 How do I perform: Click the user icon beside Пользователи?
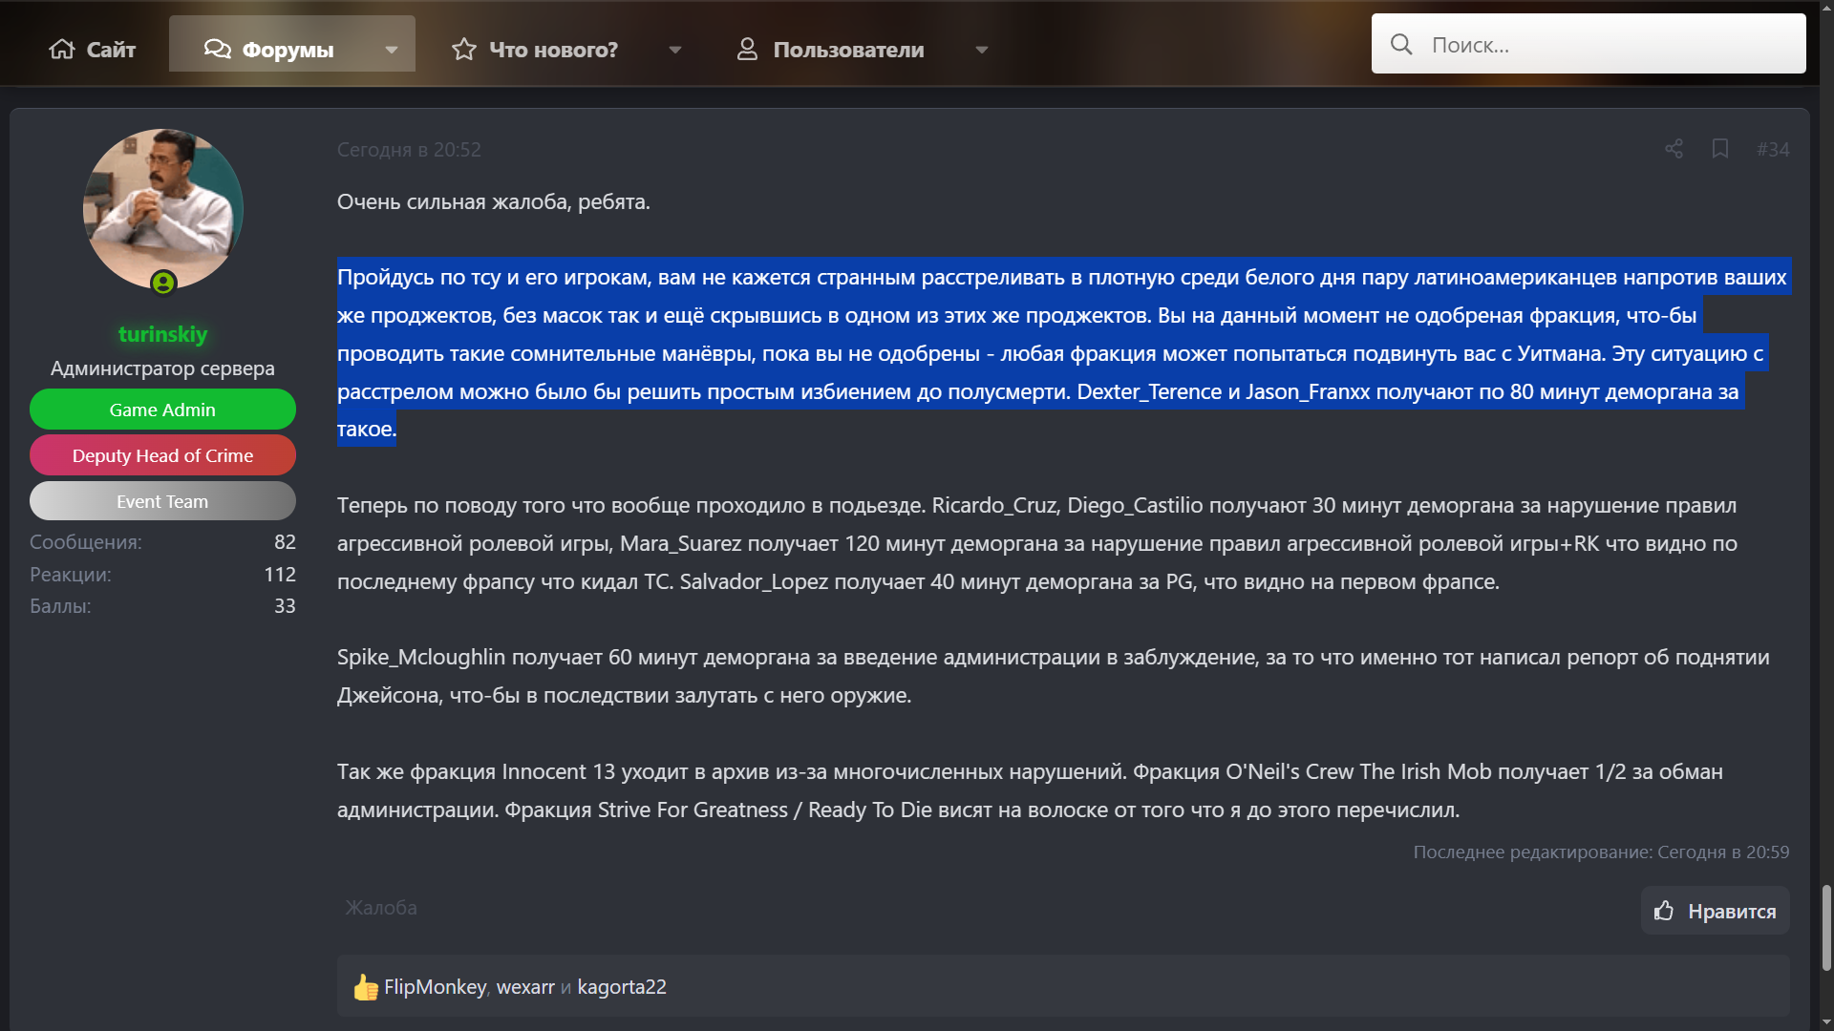pyautogui.click(x=747, y=49)
